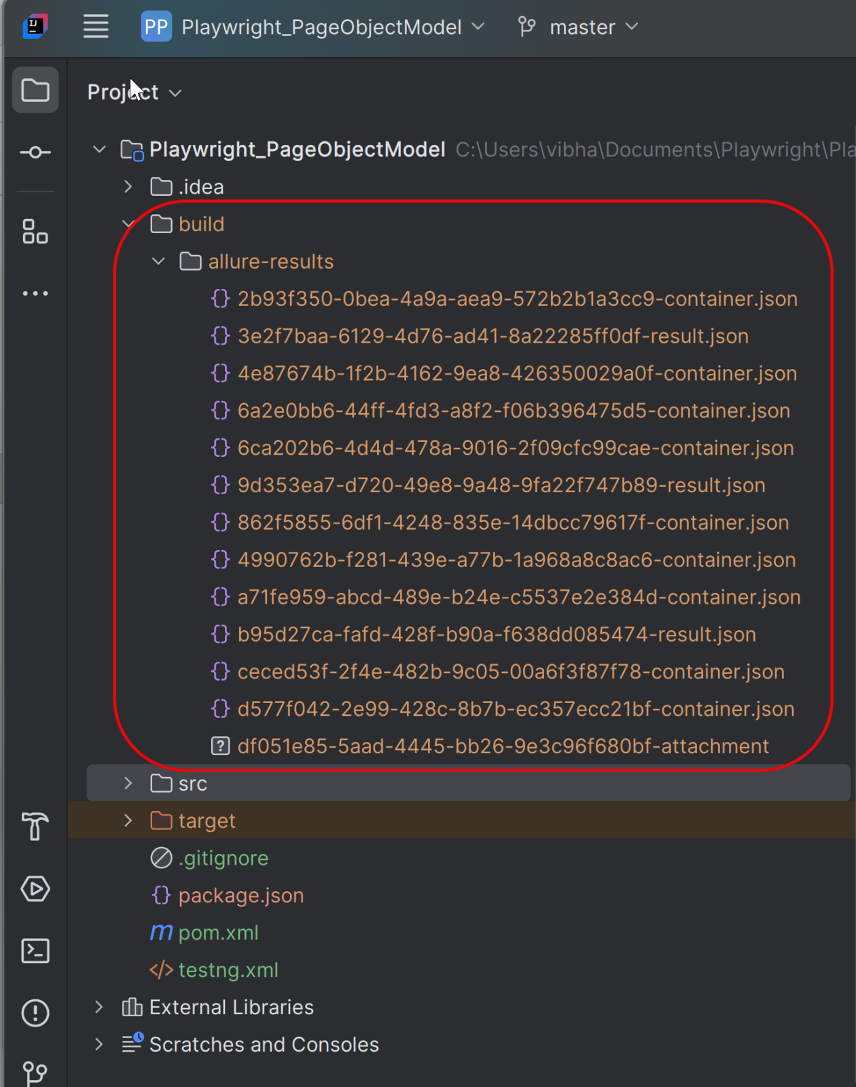Click the IntelliJ IDEA logo icon
The height and width of the screenshot is (1087, 856).
(35, 27)
